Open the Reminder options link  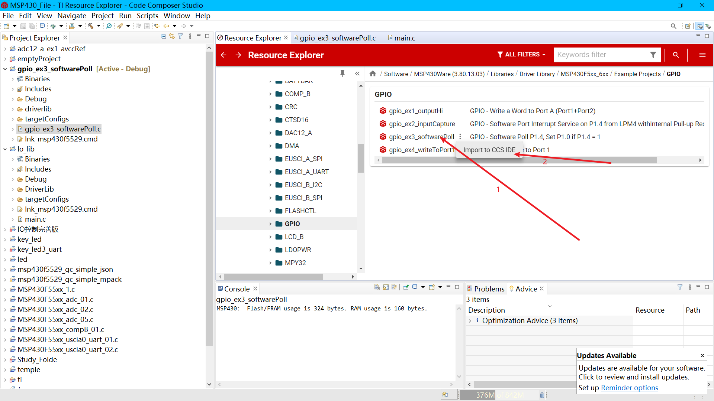[629, 388]
